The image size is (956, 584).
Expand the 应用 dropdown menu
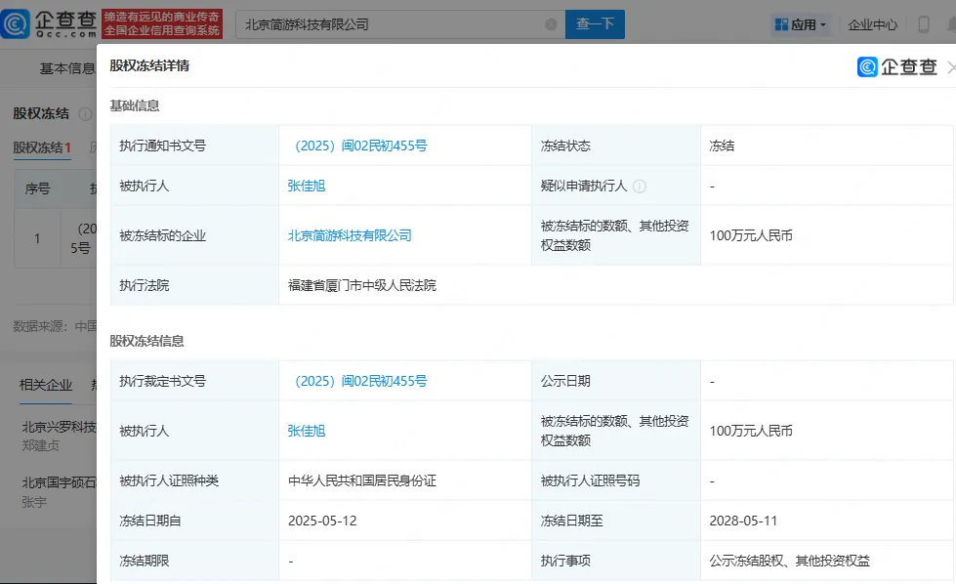click(800, 24)
